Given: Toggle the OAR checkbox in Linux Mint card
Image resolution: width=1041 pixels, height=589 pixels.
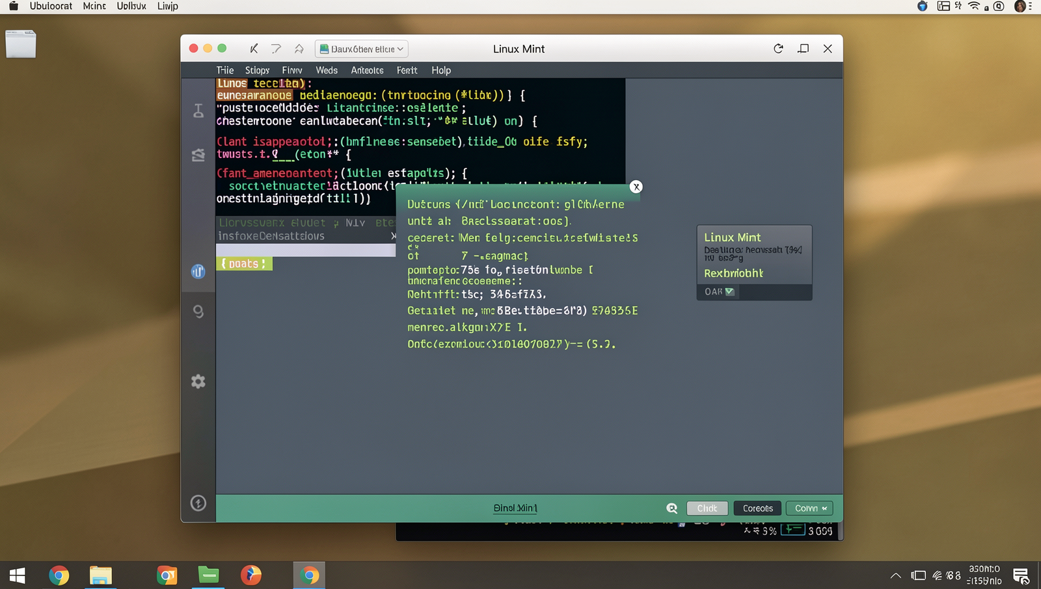Looking at the screenshot, I should pos(730,291).
